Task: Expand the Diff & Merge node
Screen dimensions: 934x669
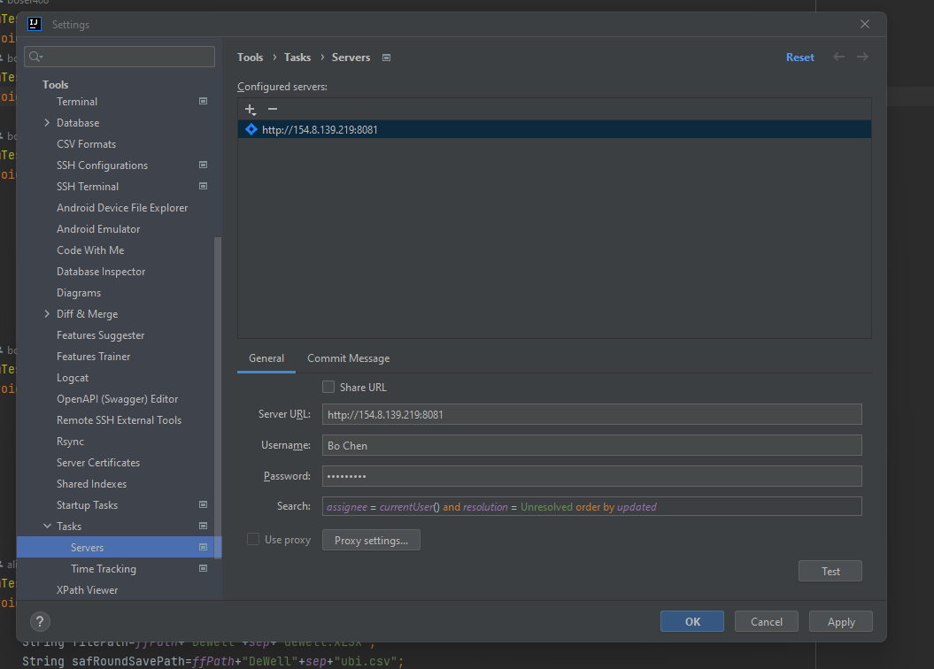Action: [x=47, y=313]
